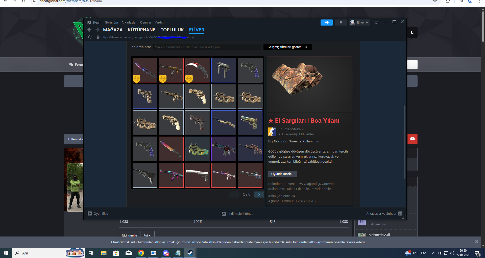The width and height of the screenshot is (485, 258).
Task: Click the inventory item search field
Action: point(207,47)
